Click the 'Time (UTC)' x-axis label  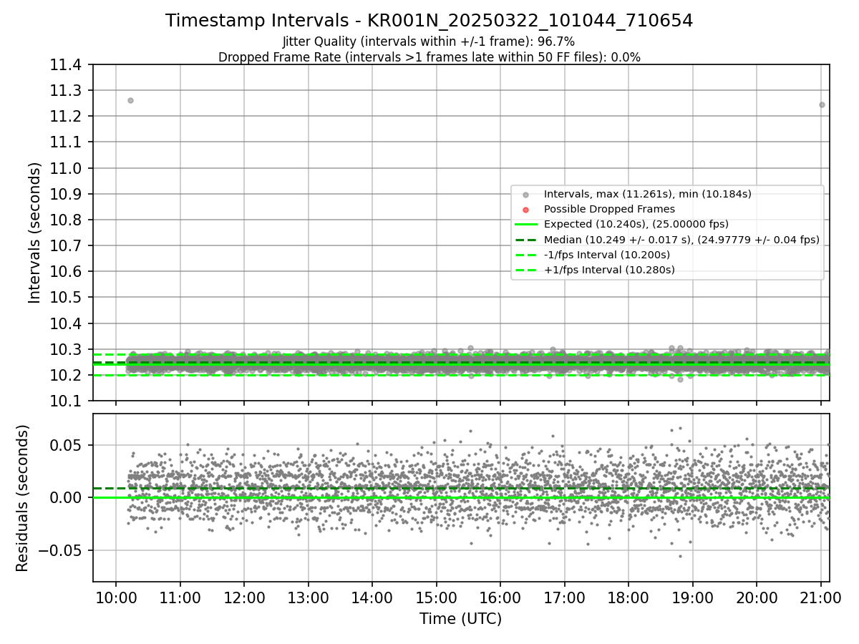pos(460,619)
